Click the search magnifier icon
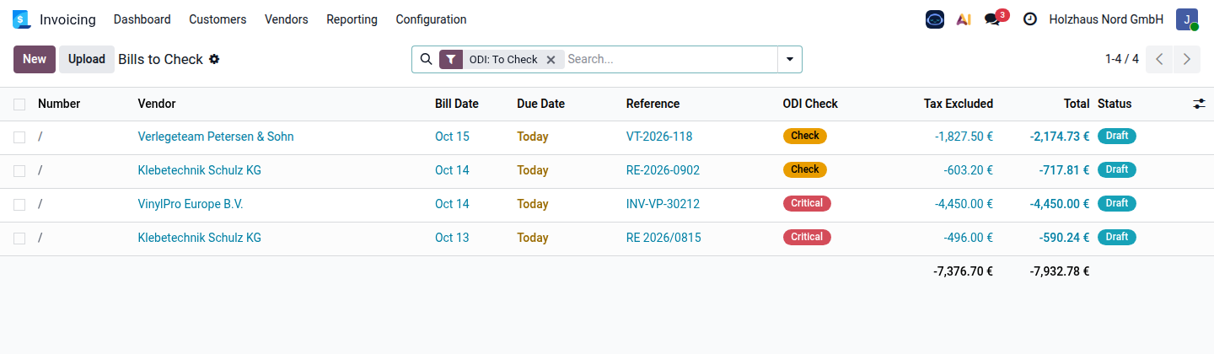 [x=426, y=59]
